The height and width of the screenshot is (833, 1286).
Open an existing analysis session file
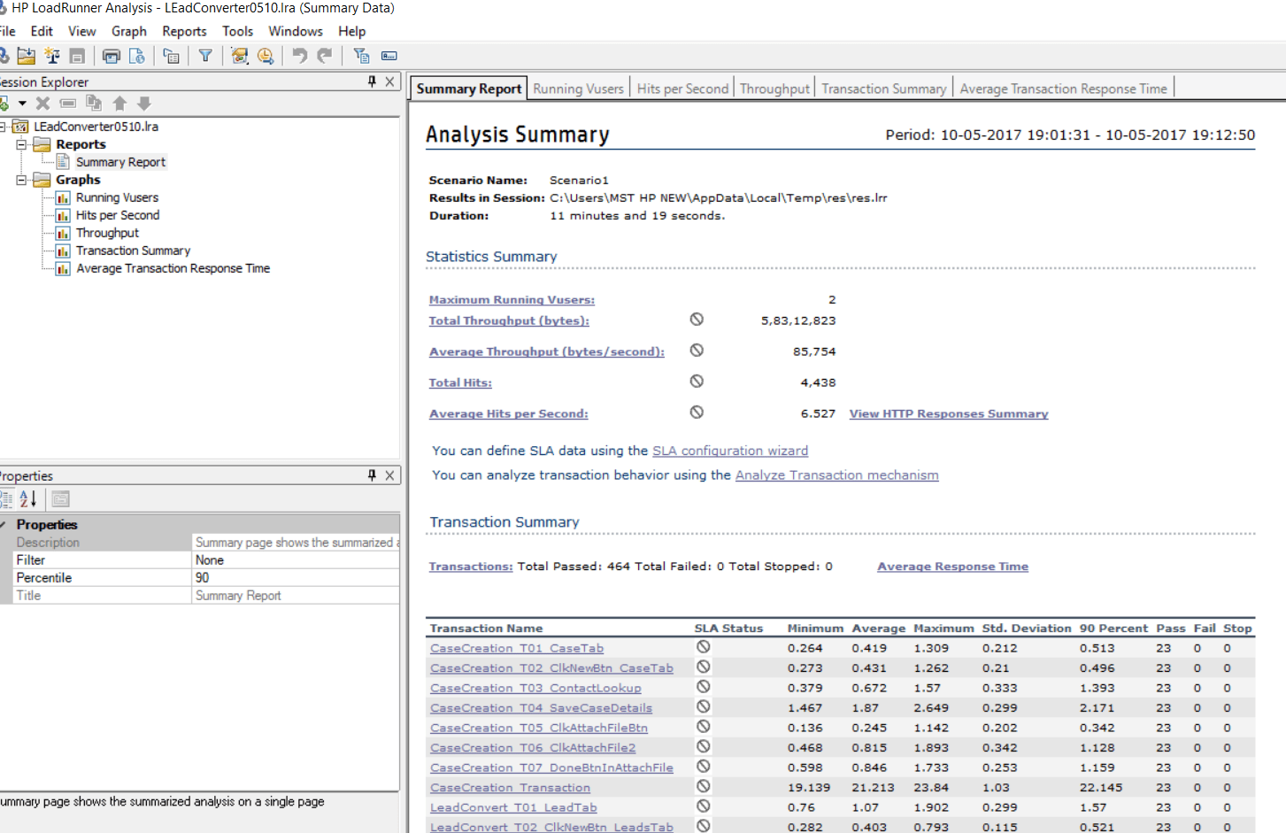pyautogui.click(x=27, y=55)
